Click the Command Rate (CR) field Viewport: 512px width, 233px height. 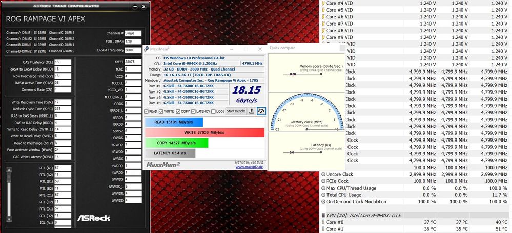(x=63, y=89)
